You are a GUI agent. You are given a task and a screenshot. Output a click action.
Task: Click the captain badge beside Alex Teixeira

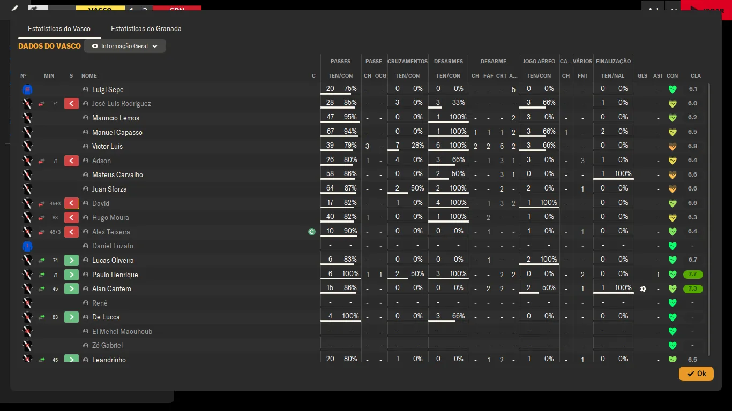(x=312, y=232)
